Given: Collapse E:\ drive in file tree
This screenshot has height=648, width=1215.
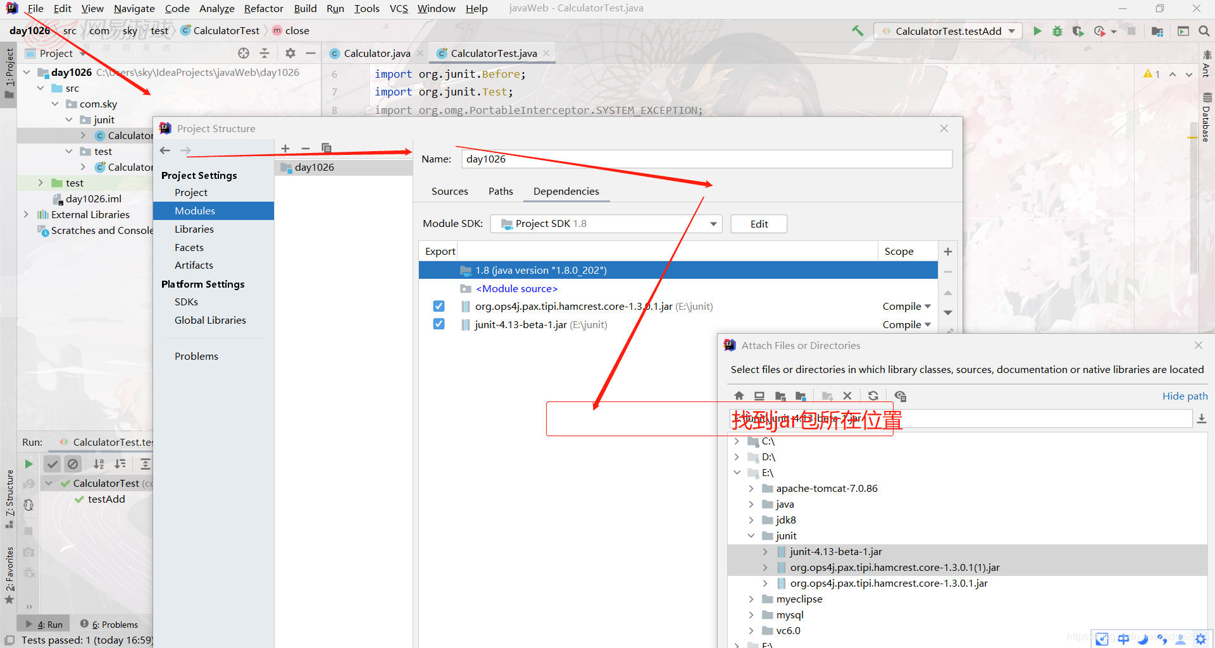Looking at the screenshot, I should (737, 473).
